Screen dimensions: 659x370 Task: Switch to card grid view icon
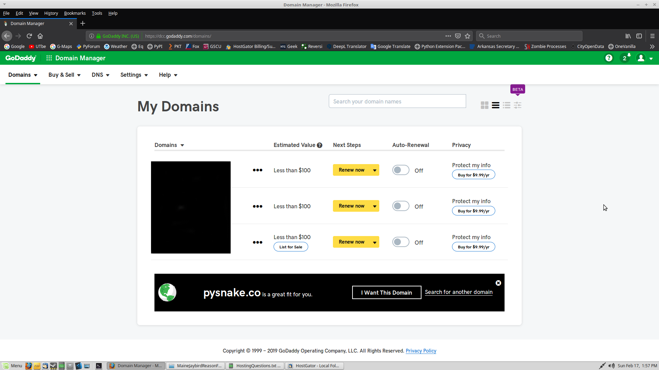pyautogui.click(x=484, y=105)
